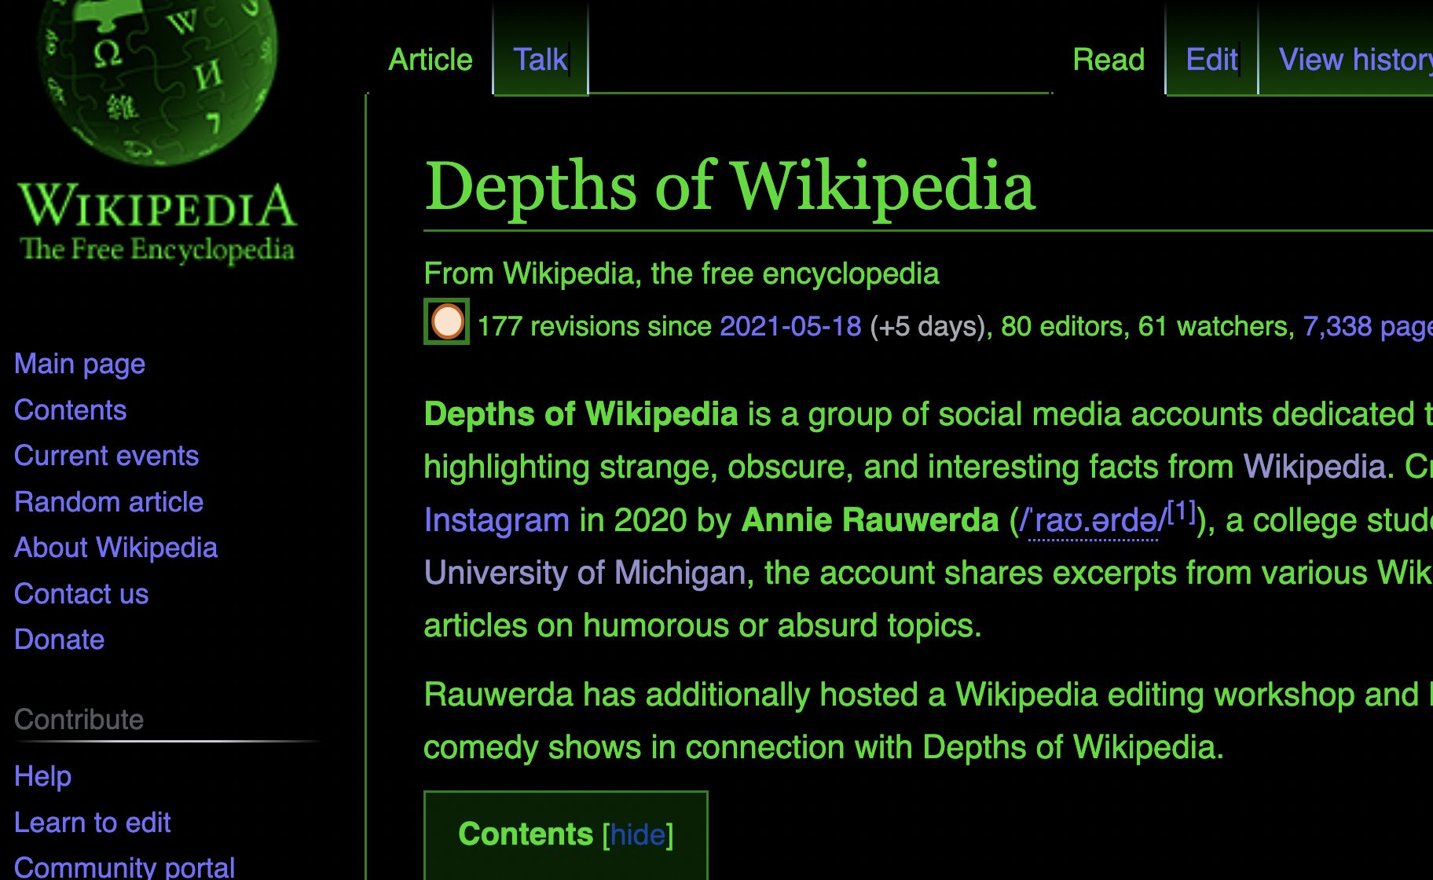
Task: Follow the Instagram link in article
Action: point(497,520)
